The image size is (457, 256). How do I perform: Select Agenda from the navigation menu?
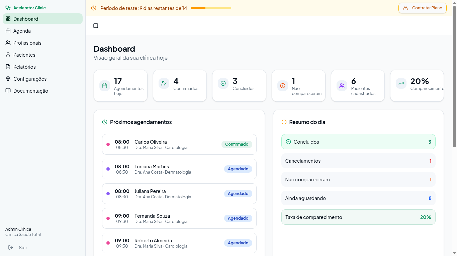click(21, 31)
